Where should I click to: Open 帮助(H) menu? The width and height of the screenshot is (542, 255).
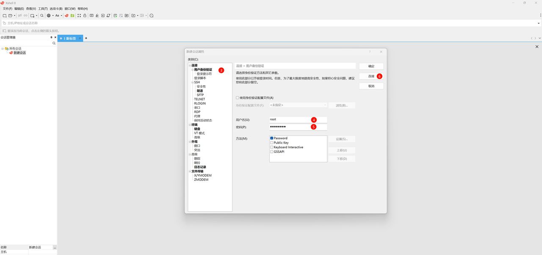pos(83,8)
